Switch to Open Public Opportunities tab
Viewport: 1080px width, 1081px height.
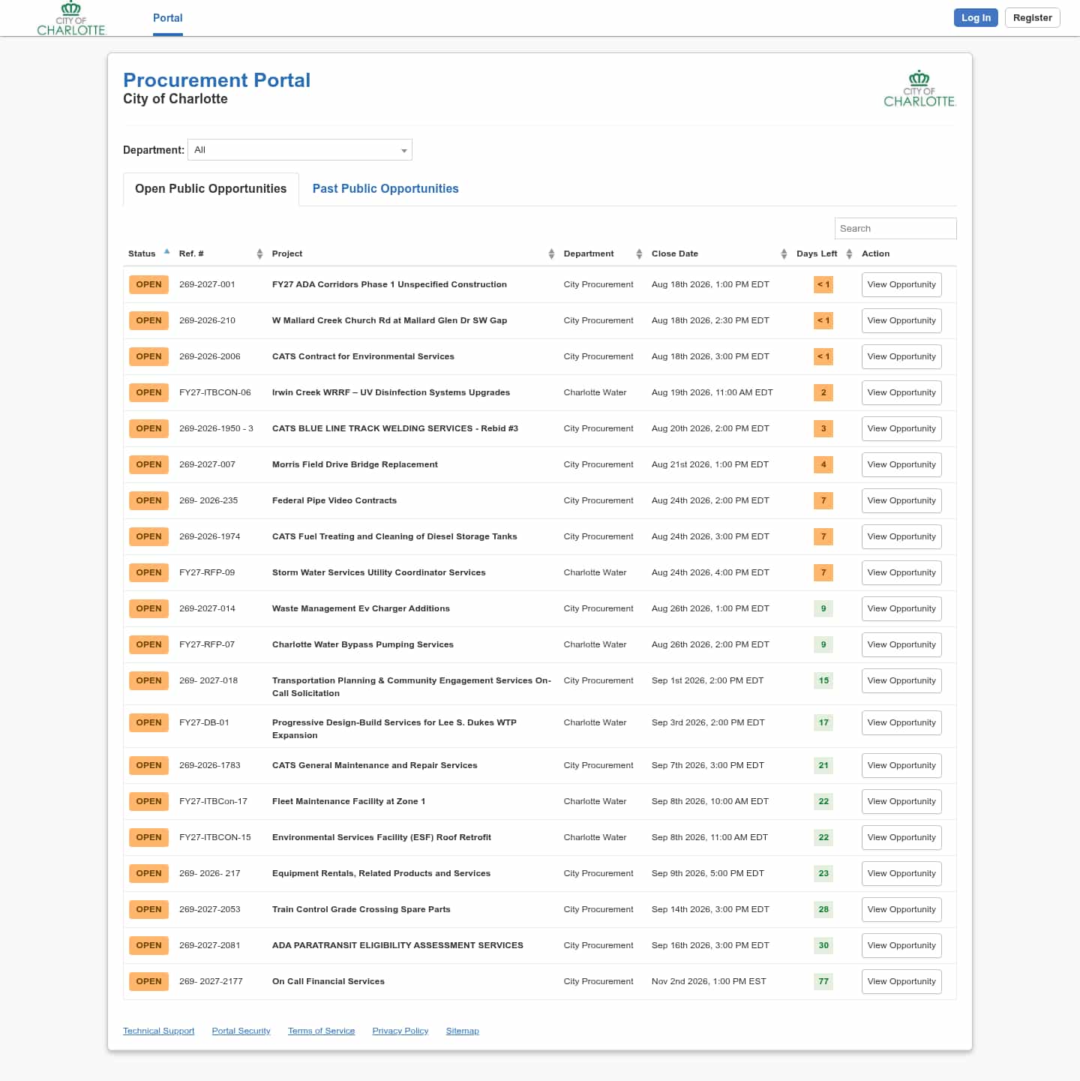[211, 189]
